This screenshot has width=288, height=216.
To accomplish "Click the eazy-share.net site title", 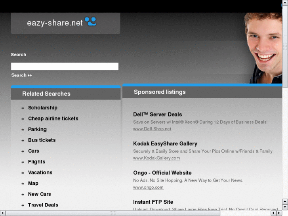I will [55, 23].
